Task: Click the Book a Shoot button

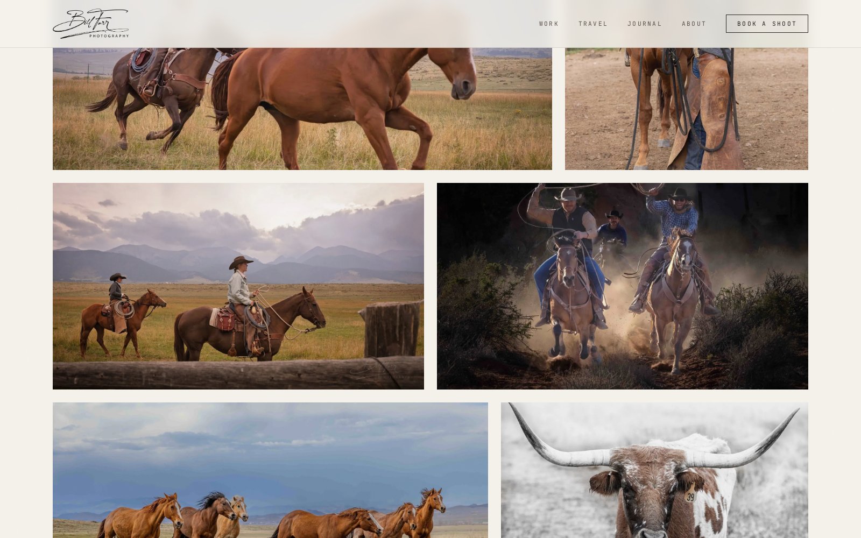Action: 767,24
